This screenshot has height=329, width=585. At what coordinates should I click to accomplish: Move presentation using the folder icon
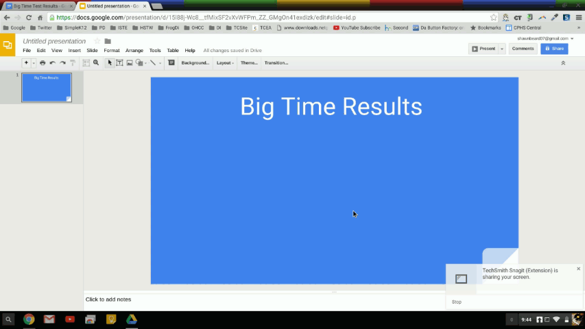pos(108,41)
